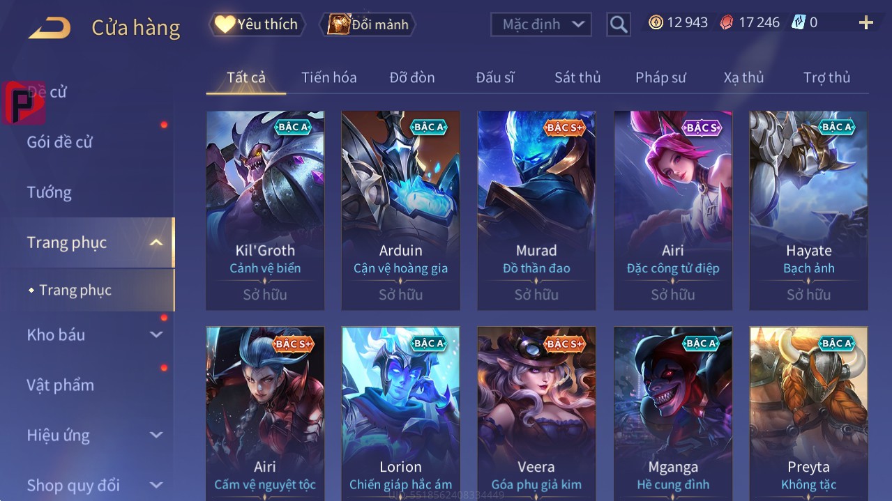Switch to the Pháp sư tab
The height and width of the screenshot is (501, 892).
pyautogui.click(x=661, y=77)
